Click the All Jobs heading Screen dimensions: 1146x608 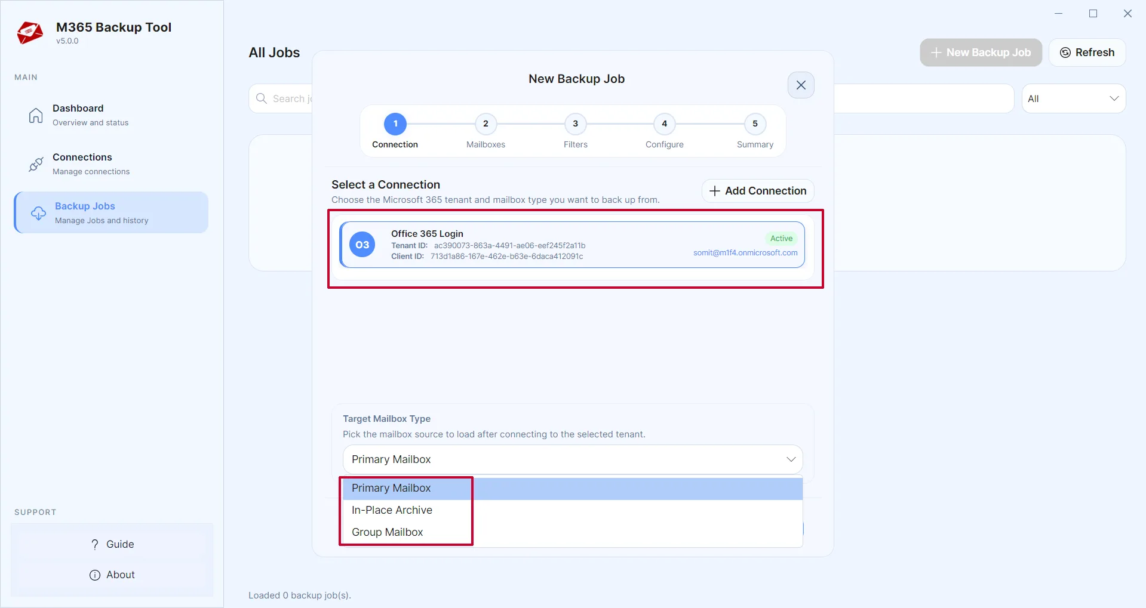click(x=274, y=53)
